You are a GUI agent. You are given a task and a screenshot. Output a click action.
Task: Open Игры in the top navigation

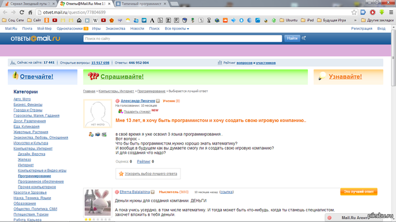pos(96,29)
